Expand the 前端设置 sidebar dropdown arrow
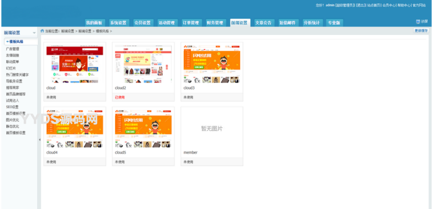Screen dimensions: 432x209 pos(34,33)
